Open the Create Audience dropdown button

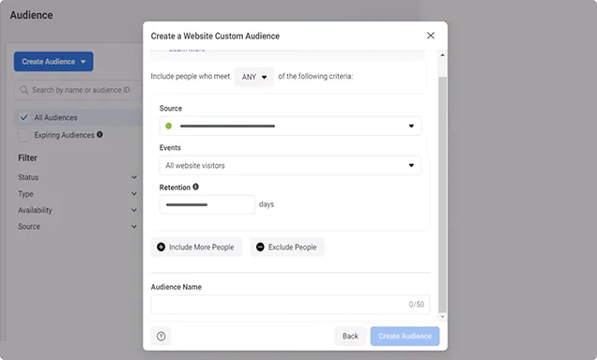[54, 62]
